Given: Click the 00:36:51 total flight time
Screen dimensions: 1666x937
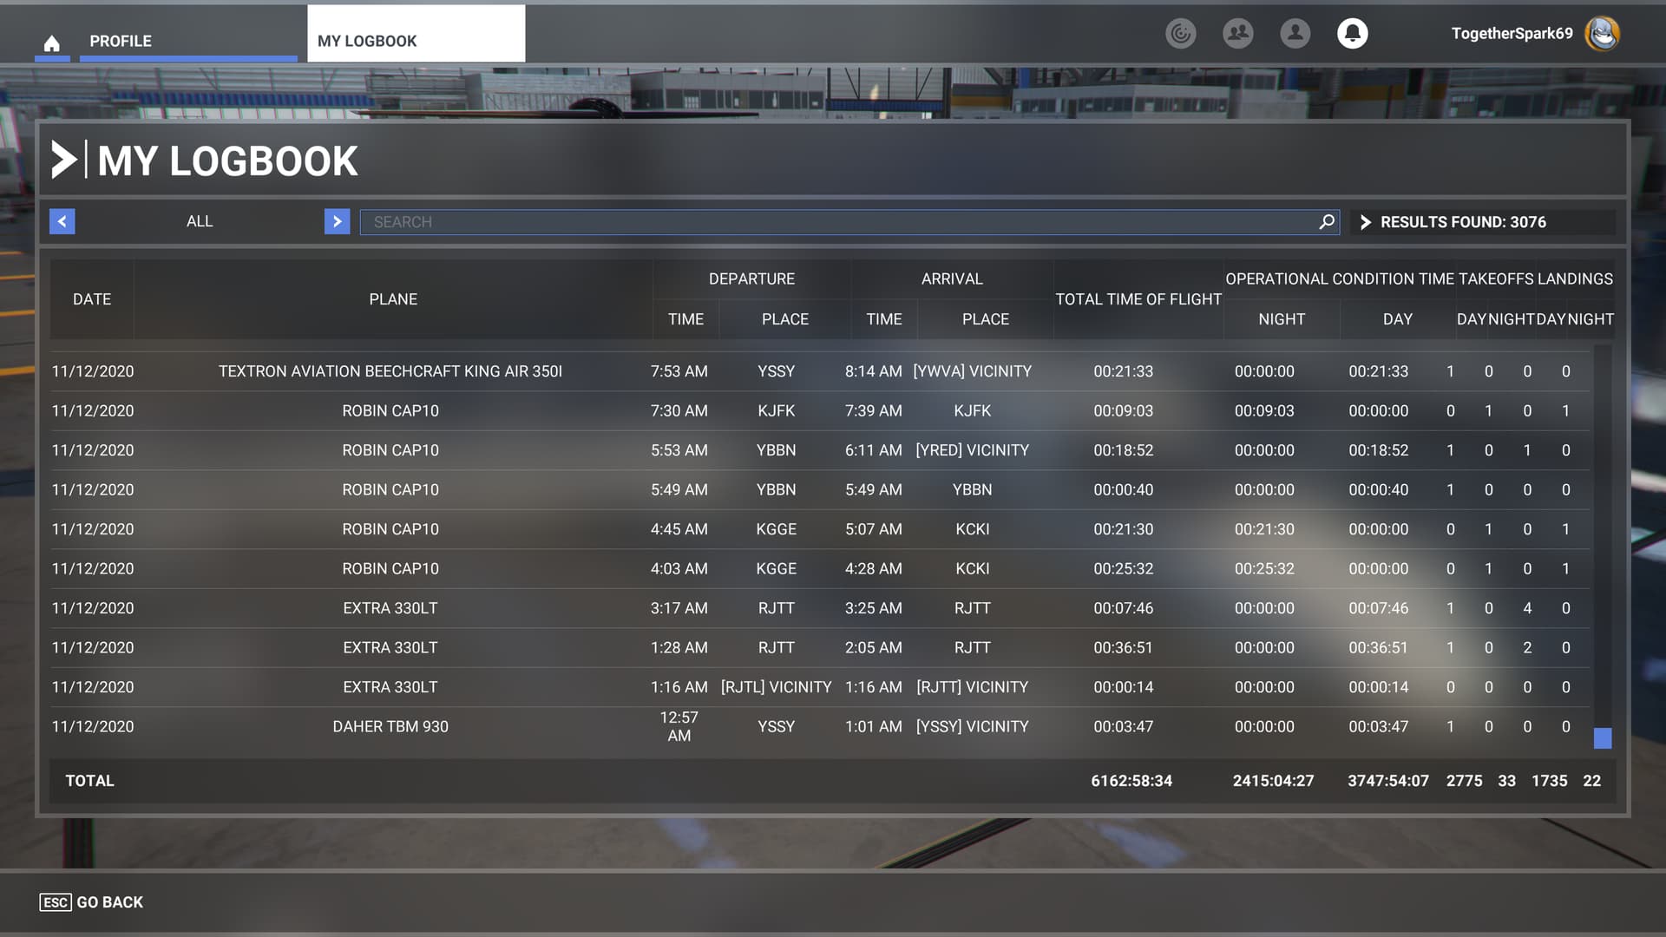Looking at the screenshot, I should [x=1123, y=648].
